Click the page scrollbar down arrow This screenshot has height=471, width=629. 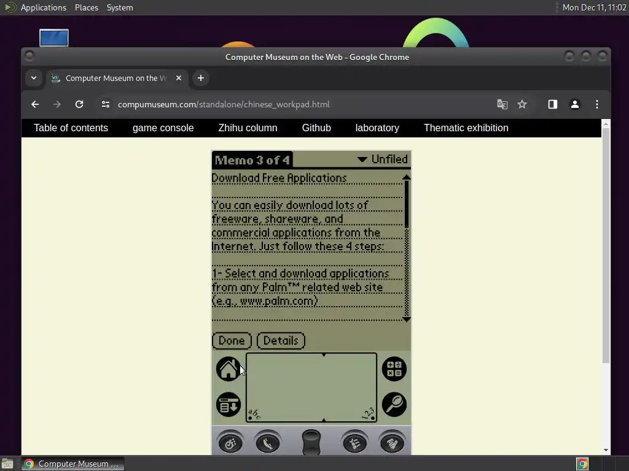606,450
